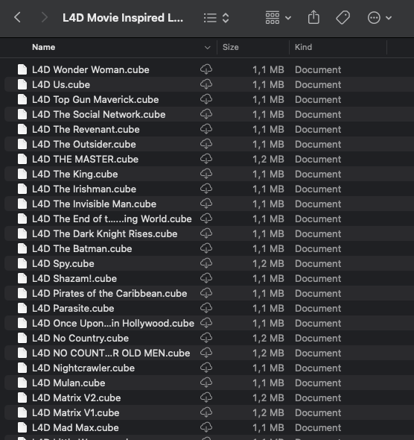Switch view with list view selector
This screenshot has height=440, width=414.
[216, 18]
